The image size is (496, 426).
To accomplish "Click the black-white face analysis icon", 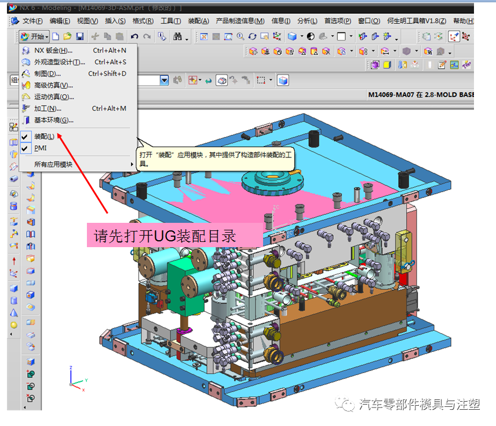I will pyautogui.click(x=311, y=36).
